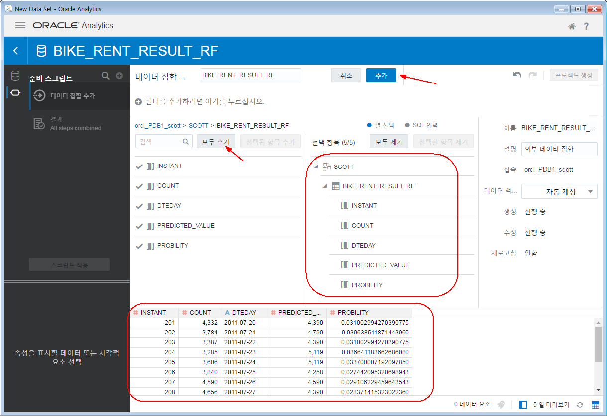Click the undo arrow icon
This screenshot has width=607, height=416.
click(517, 75)
